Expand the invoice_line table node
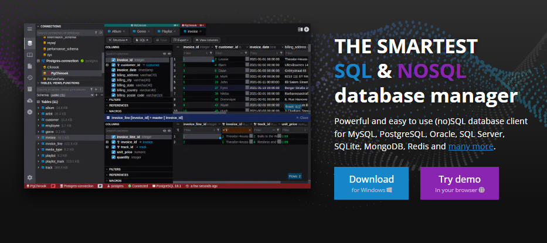This screenshot has height=243, width=547. click(38, 143)
